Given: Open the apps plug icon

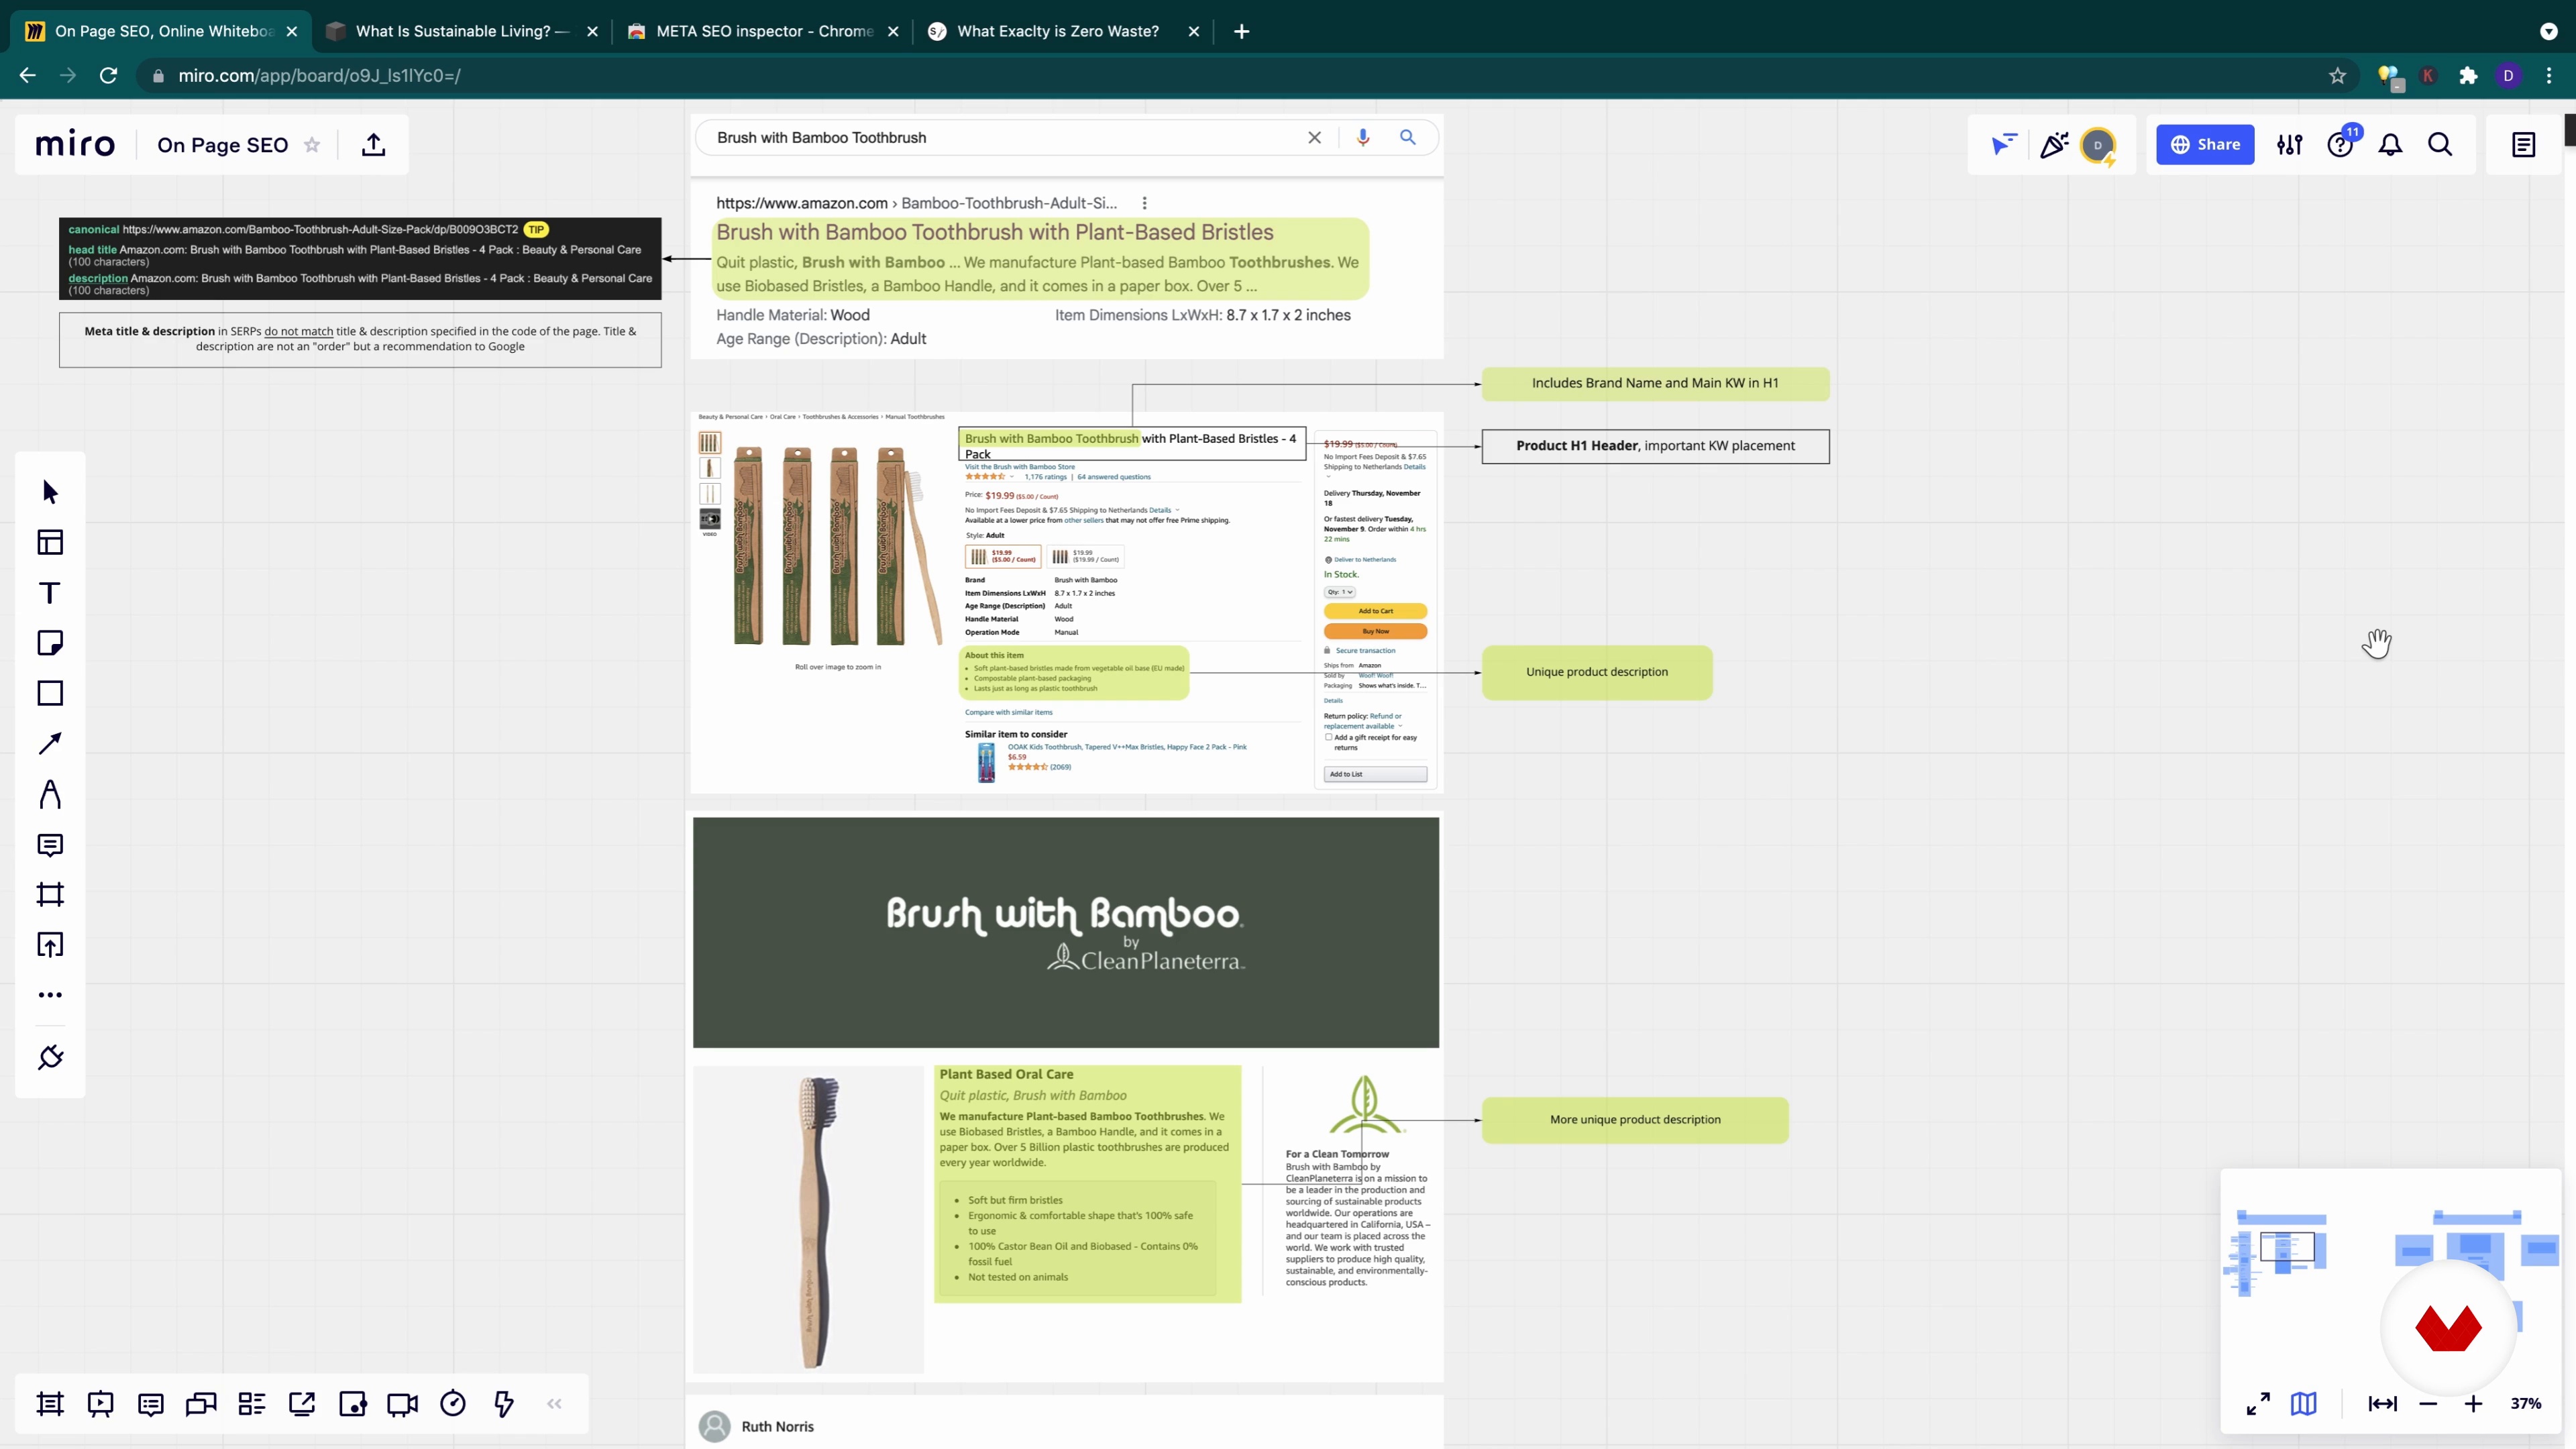Looking at the screenshot, I should pyautogui.click(x=50, y=1057).
